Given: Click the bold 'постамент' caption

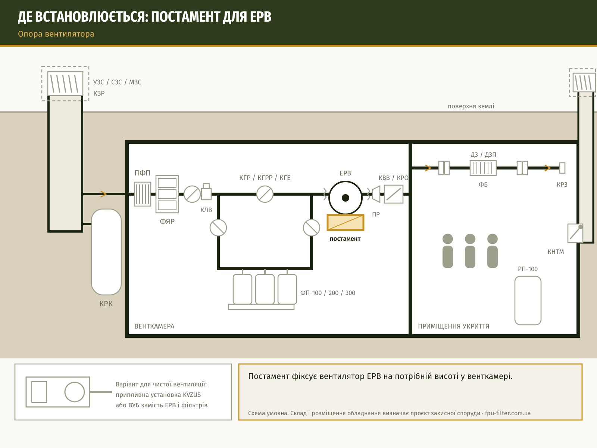Looking at the screenshot, I should pyautogui.click(x=345, y=239).
